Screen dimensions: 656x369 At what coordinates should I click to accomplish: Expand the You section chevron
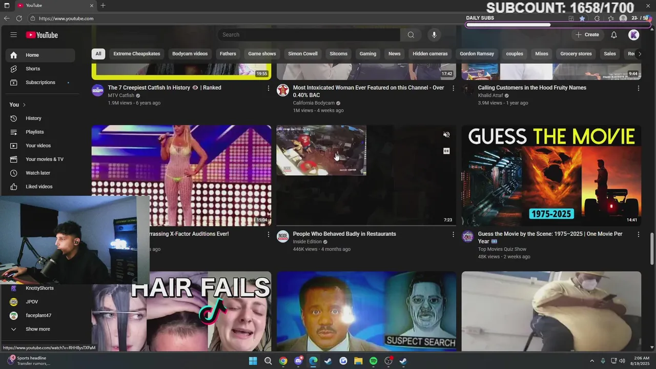24,105
